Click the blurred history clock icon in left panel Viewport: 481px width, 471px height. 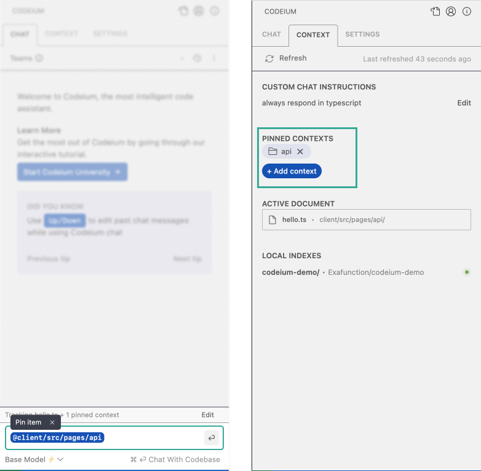tap(197, 58)
